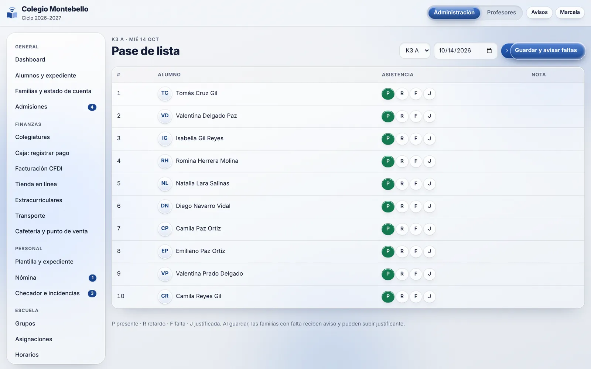Set Diego Navarro Vidal to late (R)
Viewport: 591px width, 369px height.
(x=402, y=206)
